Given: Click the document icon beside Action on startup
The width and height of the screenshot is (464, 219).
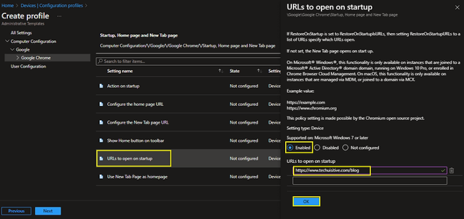Looking at the screenshot, I should click(101, 86).
